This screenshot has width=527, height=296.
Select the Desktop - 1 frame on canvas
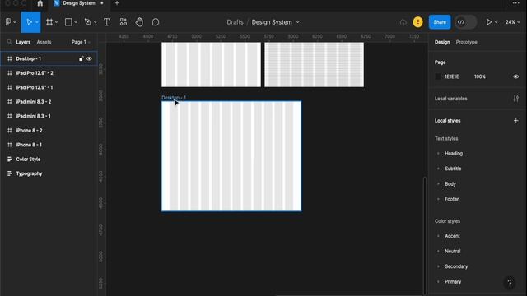pos(231,156)
